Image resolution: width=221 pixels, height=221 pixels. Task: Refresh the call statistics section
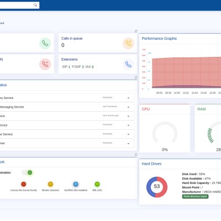pyautogui.click(x=136, y=31)
